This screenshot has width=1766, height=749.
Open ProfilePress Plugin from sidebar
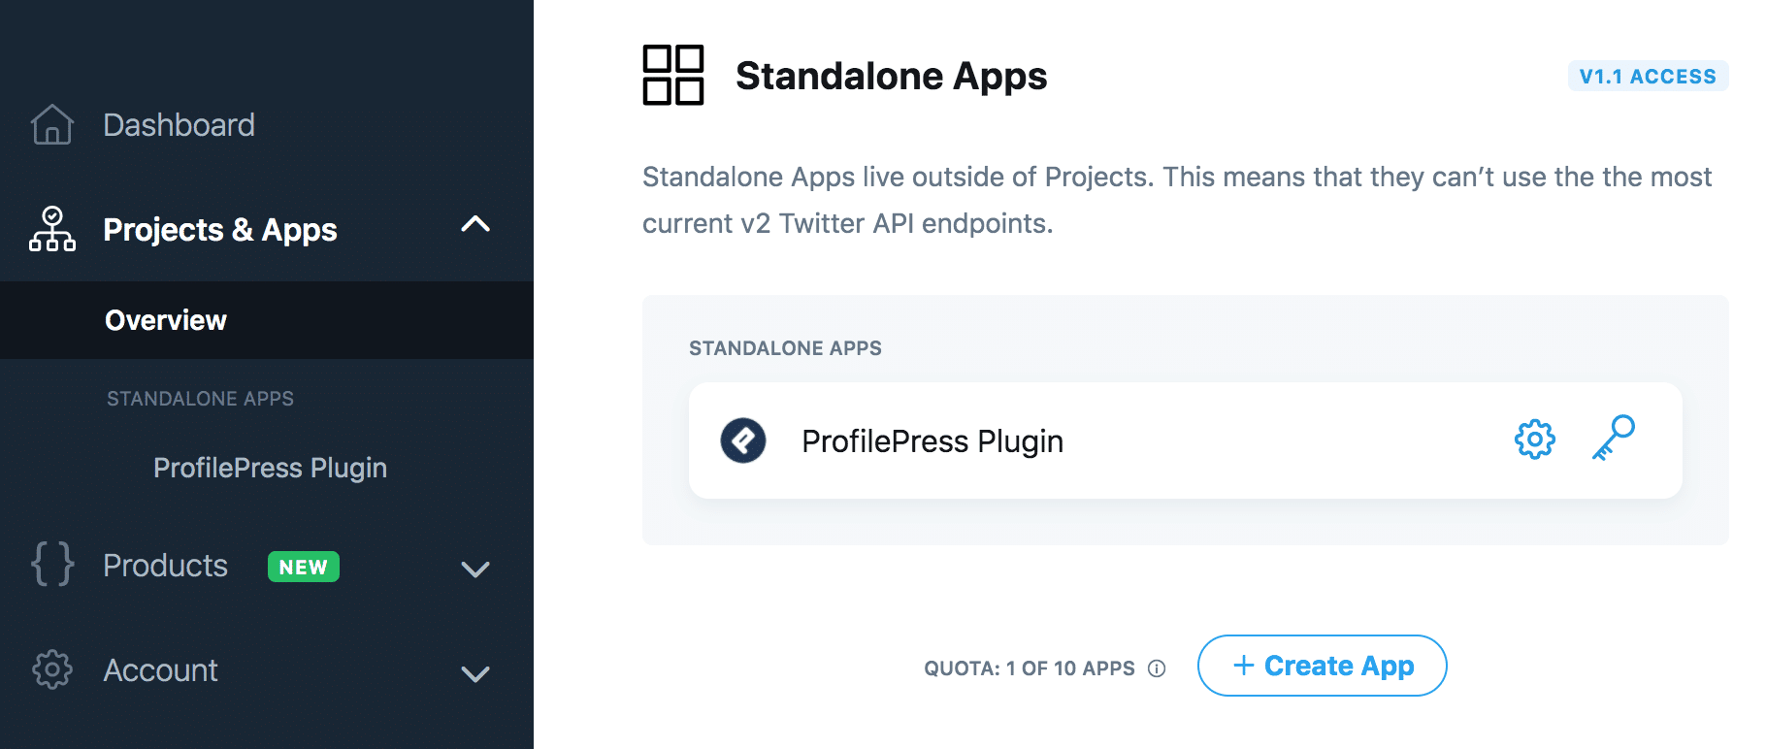270,468
